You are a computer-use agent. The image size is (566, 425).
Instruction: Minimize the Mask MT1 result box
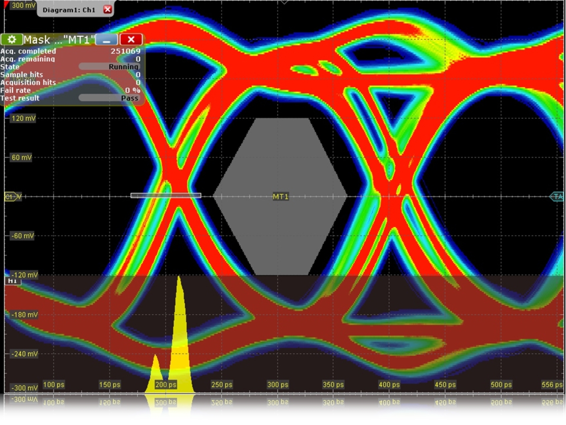[107, 40]
